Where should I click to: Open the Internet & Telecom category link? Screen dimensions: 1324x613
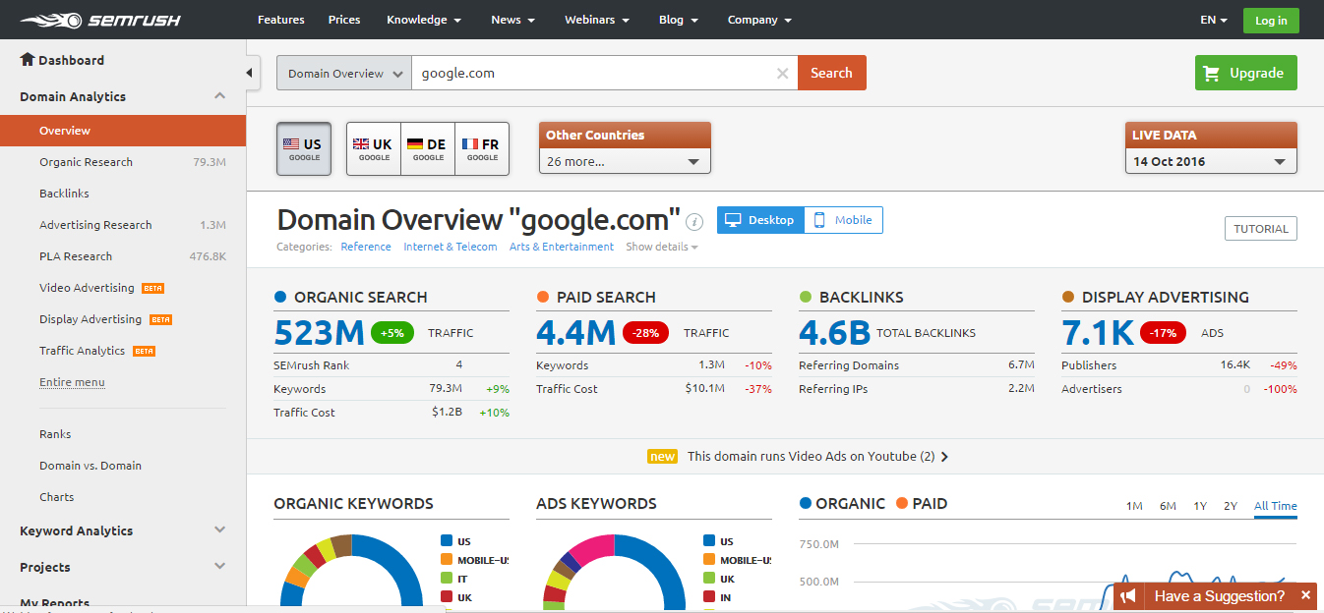tap(450, 247)
